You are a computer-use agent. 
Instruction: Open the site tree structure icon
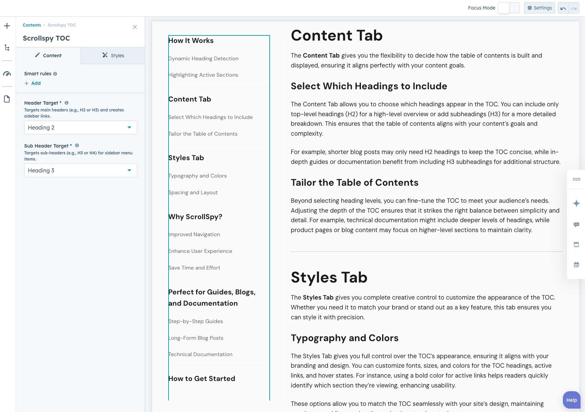(x=7, y=48)
